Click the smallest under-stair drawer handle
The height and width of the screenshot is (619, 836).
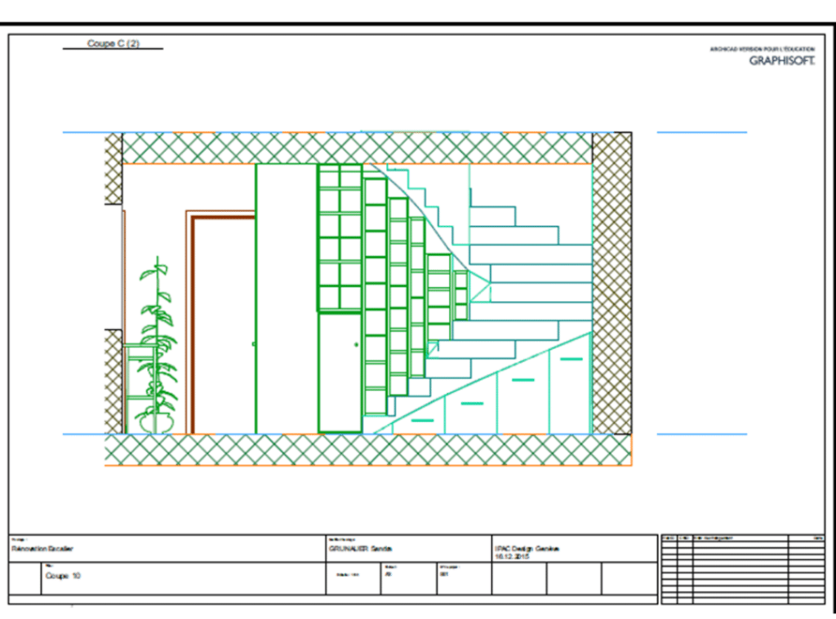(422, 420)
